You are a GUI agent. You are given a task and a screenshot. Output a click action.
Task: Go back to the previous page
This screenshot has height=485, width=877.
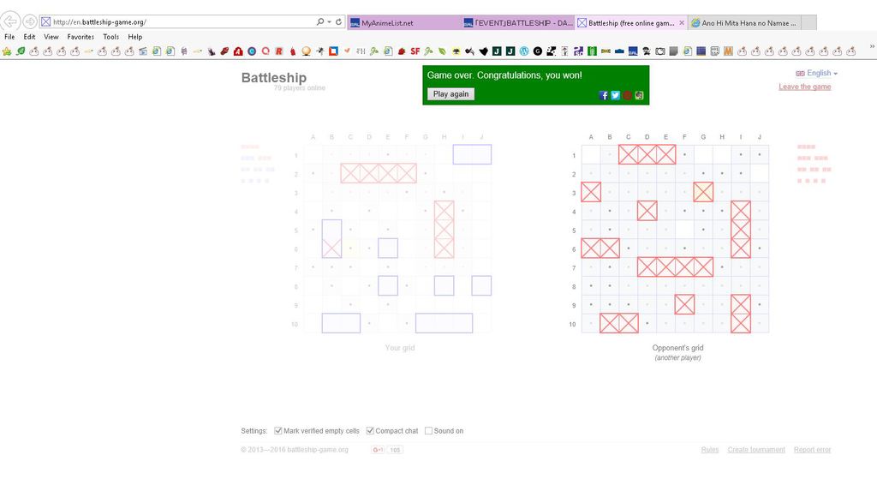coord(10,21)
